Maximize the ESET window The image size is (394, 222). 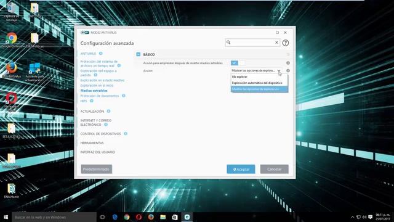(x=277, y=33)
